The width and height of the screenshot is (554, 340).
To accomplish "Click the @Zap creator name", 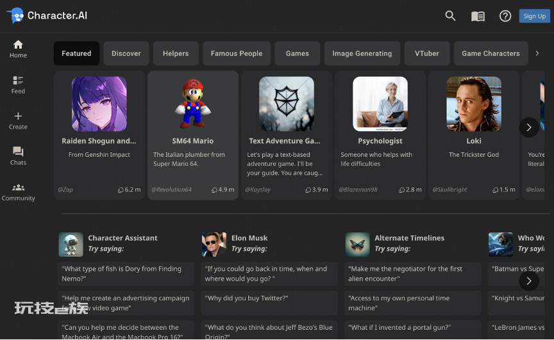I will point(65,190).
